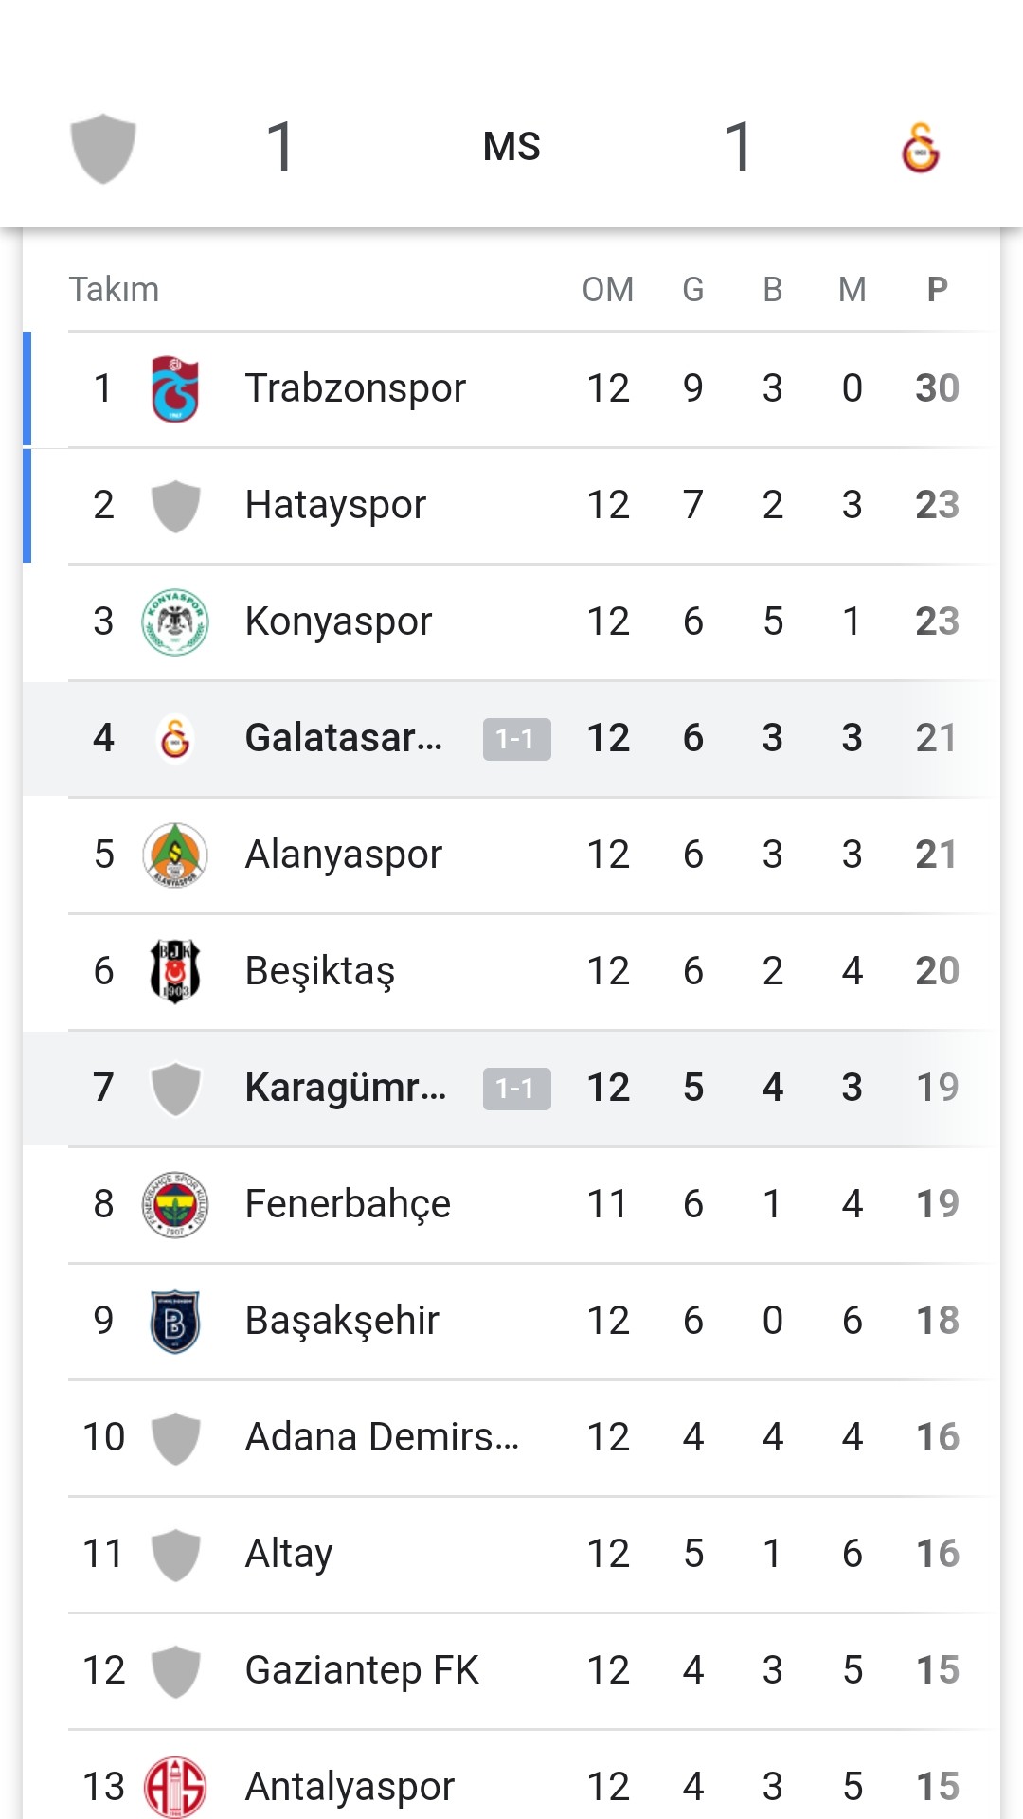Tap the Fenerbahçe club logo

tap(175, 1204)
